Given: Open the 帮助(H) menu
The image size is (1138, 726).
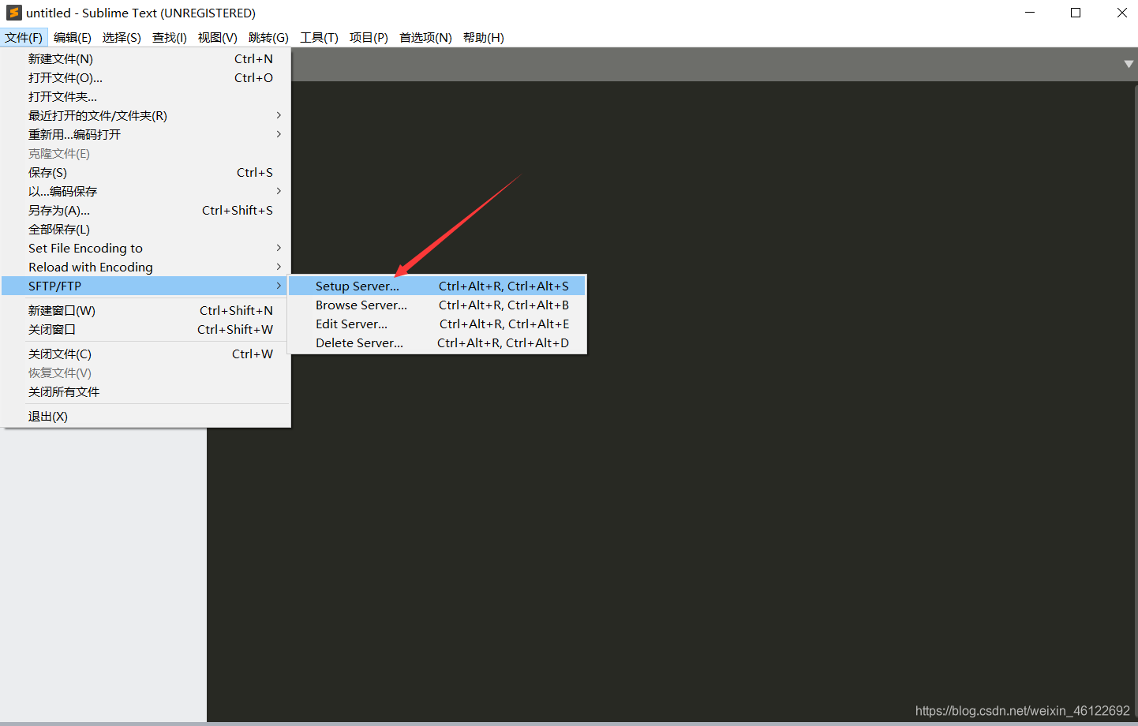Looking at the screenshot, I should pos(484,37).
